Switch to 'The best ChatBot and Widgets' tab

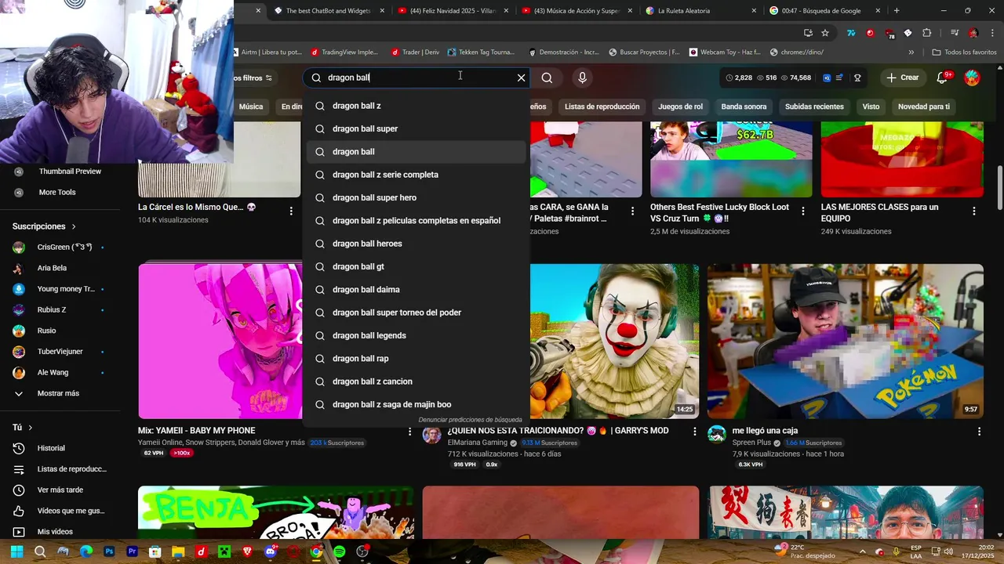click(330, 11)
